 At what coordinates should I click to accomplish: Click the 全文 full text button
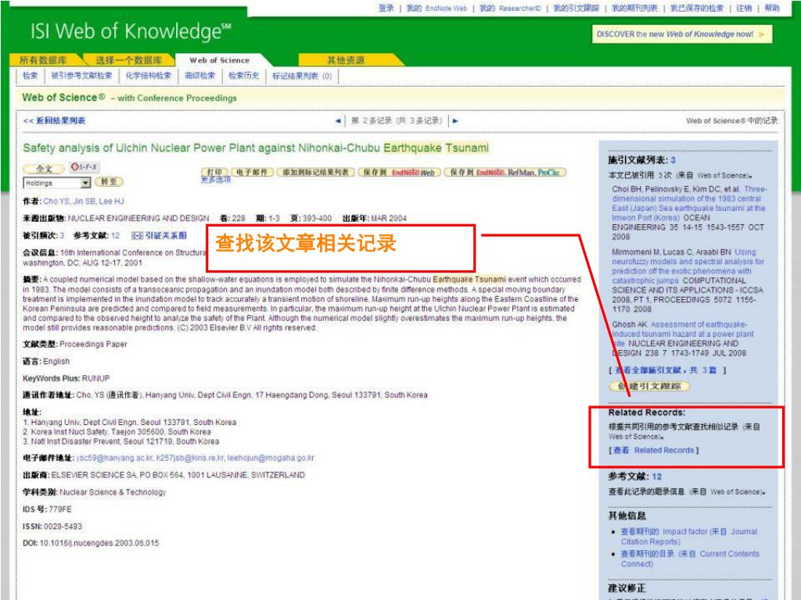pyautogui.click(x=45, y=169)
